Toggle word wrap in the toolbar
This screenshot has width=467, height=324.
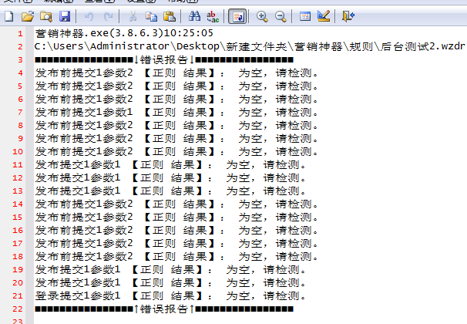click(x=237, y=16)
